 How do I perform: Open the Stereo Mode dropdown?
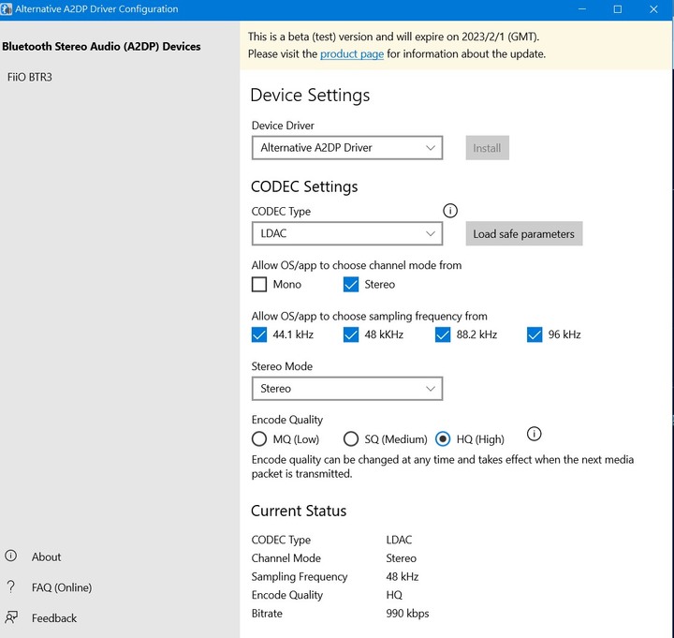tap(347, 389)
